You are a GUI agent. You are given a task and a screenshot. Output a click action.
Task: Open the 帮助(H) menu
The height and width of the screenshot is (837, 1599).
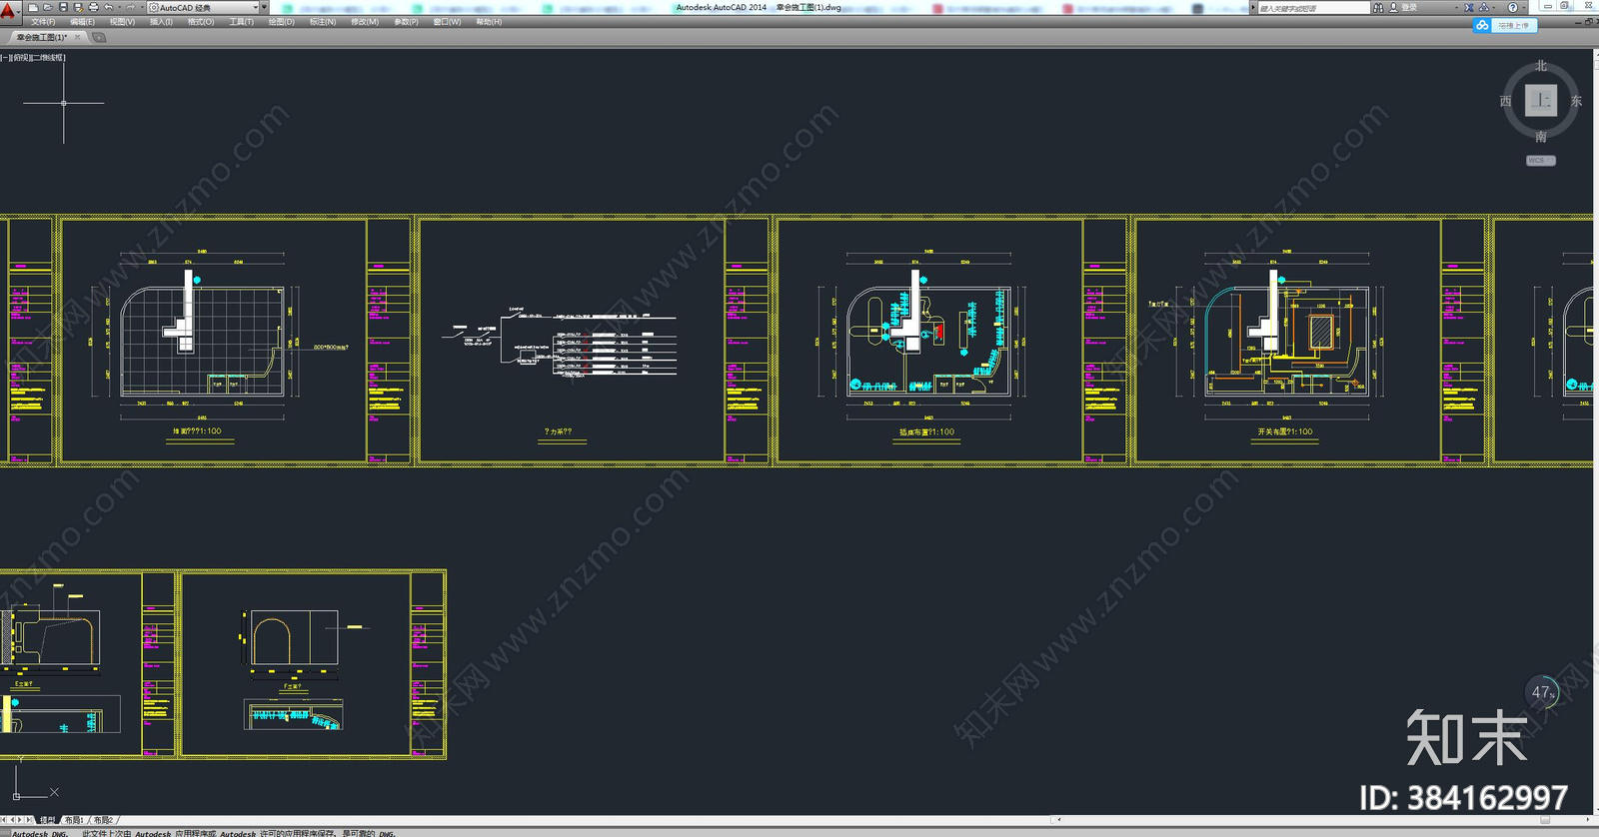pos(489,22)
